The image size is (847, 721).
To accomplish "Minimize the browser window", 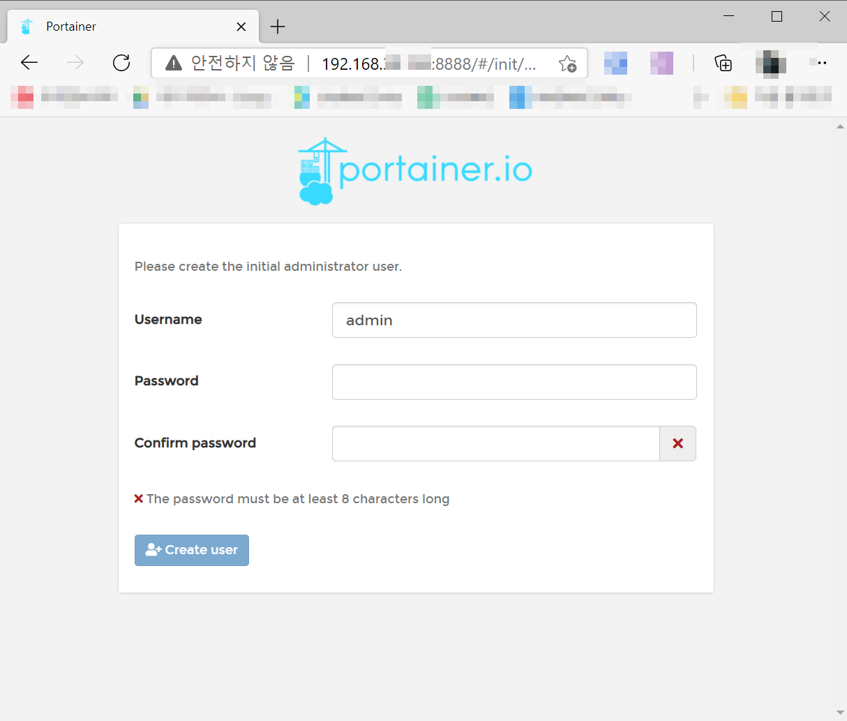I will coord(729,16).
